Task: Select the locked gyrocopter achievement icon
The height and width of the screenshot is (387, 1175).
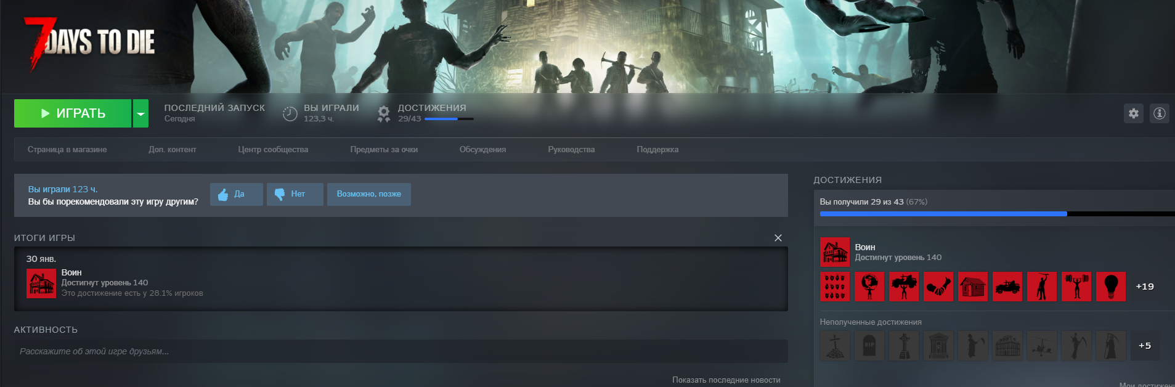Action: click(1042, 346)
